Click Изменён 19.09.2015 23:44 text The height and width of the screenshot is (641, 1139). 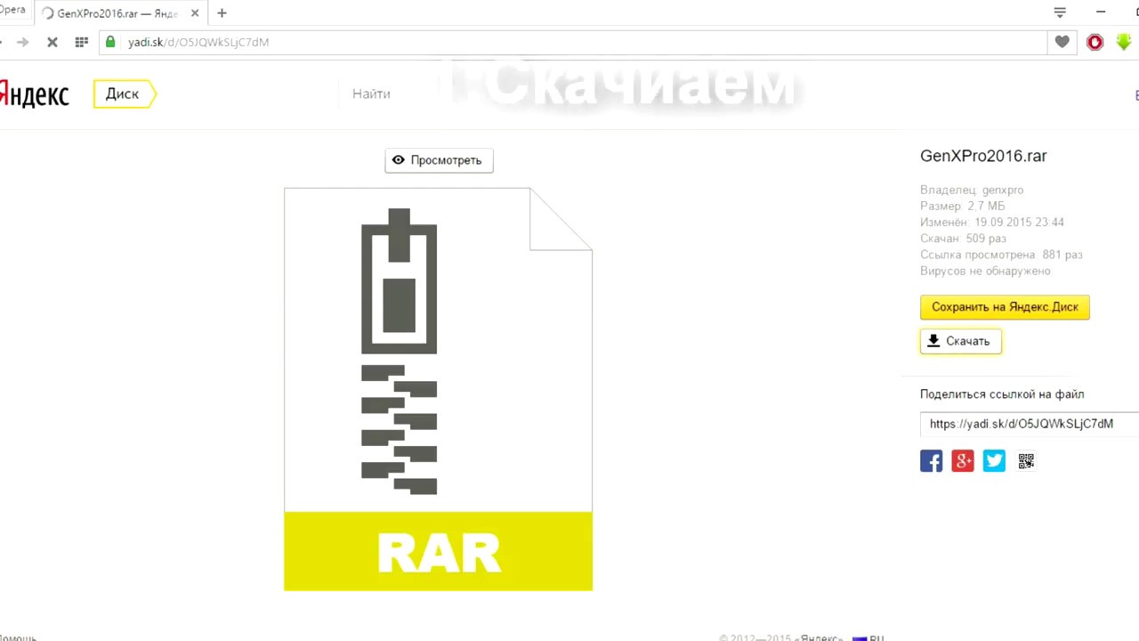tap(992, 223)
